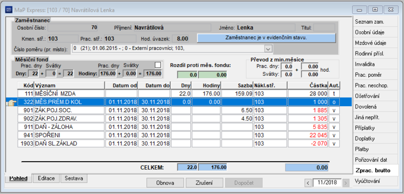404x194 pixels.
Task: Click the 11/2018 period field
Action: click(x=327, y=183)
